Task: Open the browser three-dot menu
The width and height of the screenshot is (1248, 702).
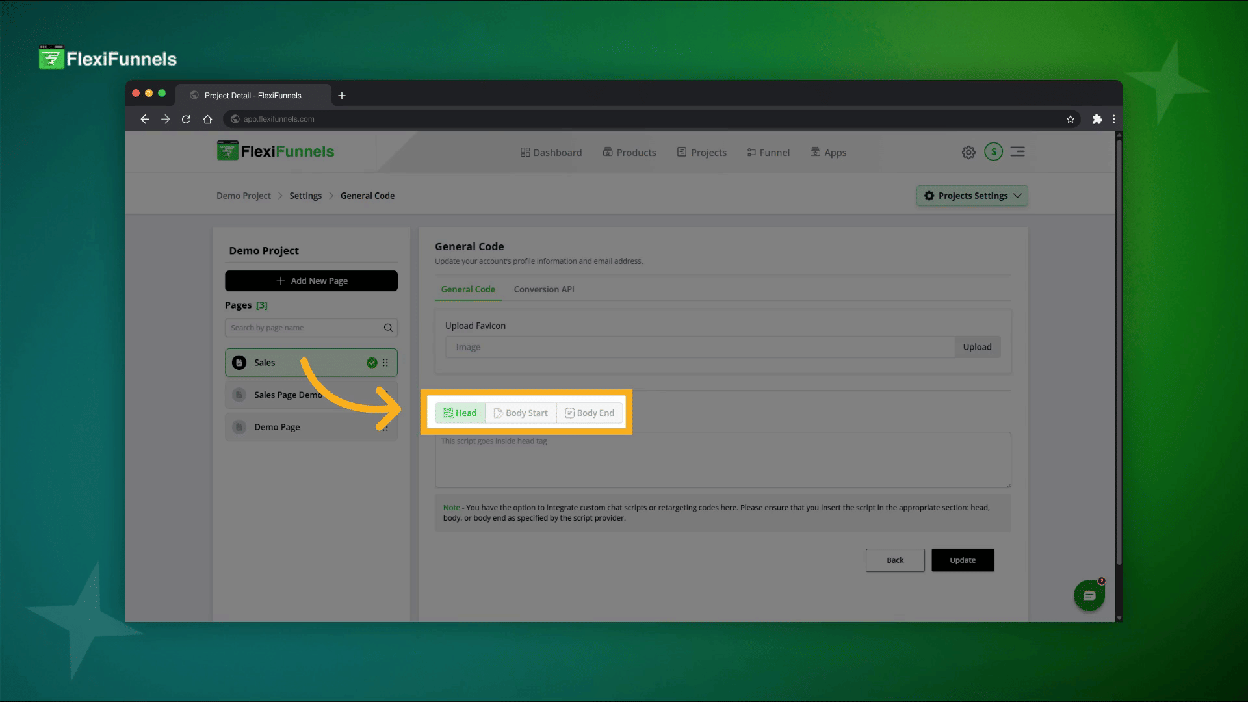Action: click(x=1113, y=119)
